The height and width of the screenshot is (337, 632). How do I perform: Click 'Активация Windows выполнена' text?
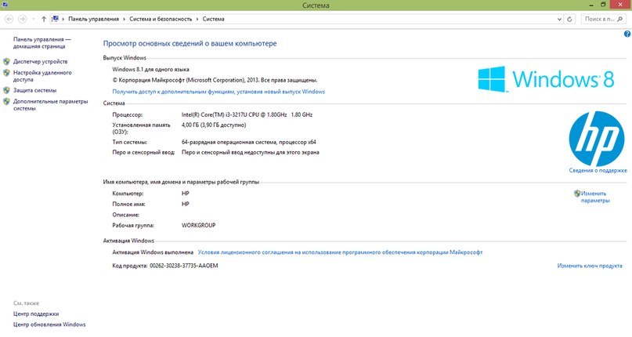pos(153,252)
